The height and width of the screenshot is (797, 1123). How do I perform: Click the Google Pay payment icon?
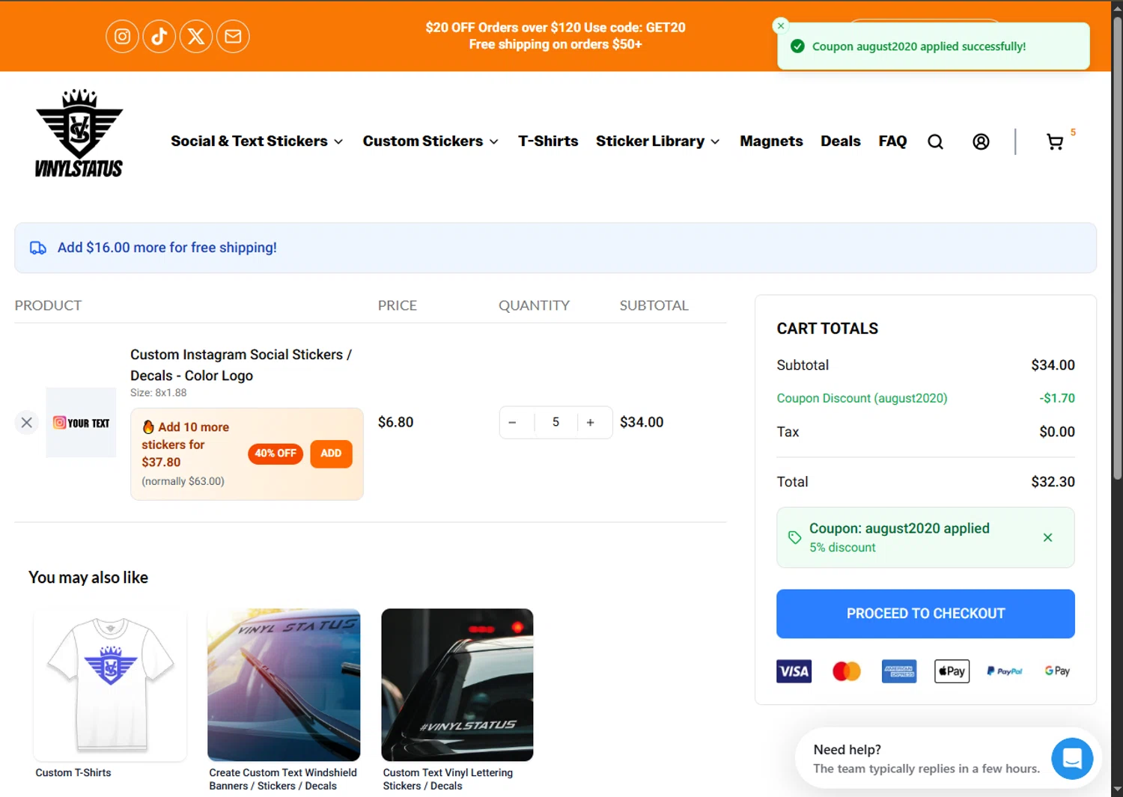pyautogui.click(x=1057, y=671)
